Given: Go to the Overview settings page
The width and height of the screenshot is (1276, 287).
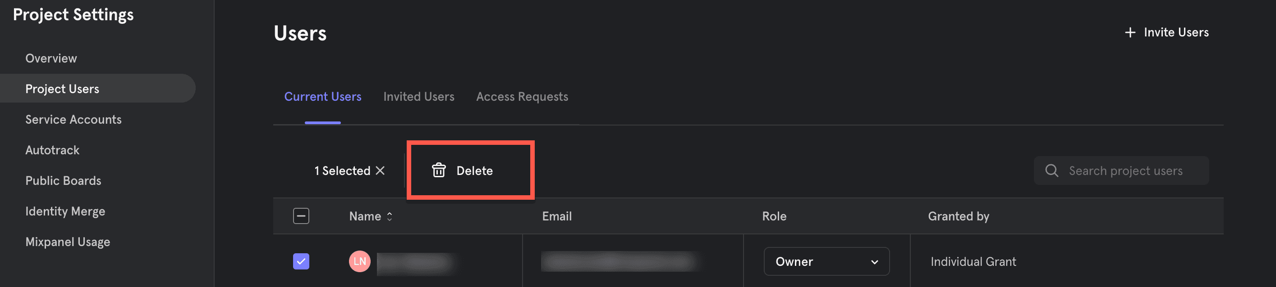Looking at the screenshot, I should 51,58.
